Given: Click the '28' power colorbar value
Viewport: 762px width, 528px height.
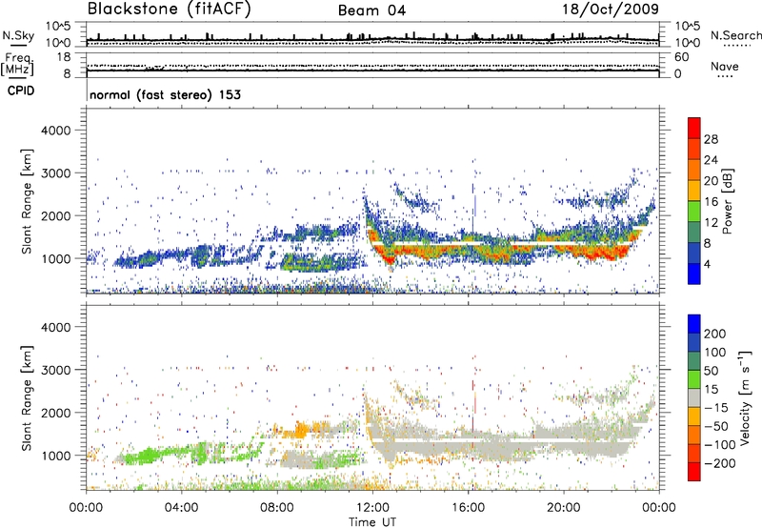Looking at the screenshot, I should click(711, 139).
